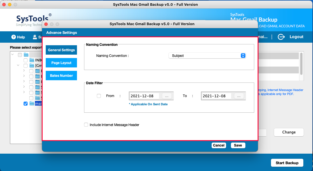The height and width of the screenshot is (171, 313).
Task: Click the From date field 2021-12-08
Action: click(x=145, y=96)
